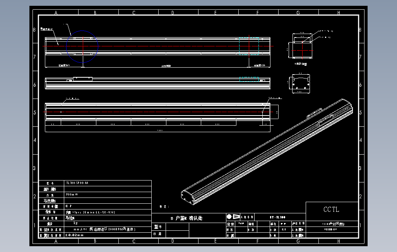Click the 行程900 dimension text under the top view

point(166,66)
